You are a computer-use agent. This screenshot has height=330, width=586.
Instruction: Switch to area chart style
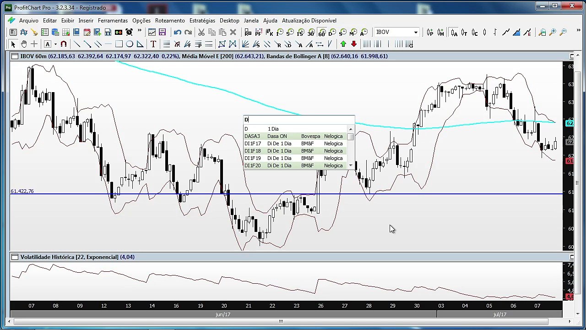(x=516, y=32)
